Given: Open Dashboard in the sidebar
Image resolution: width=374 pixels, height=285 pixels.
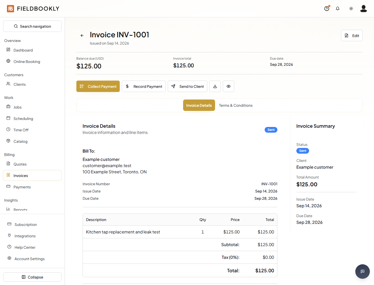Looking at the screenshot, I should pyautogui.click(x=32, y=50).
